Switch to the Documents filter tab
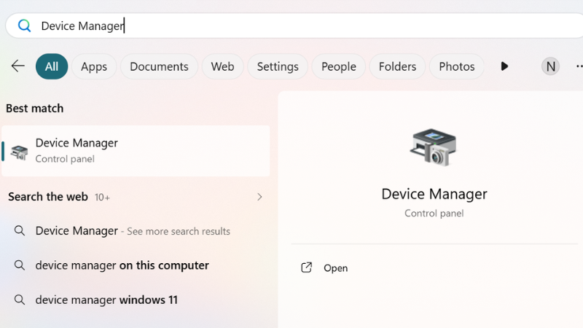Image resolution: width=583 pixels, height=328 pixels. pos(159,66)
